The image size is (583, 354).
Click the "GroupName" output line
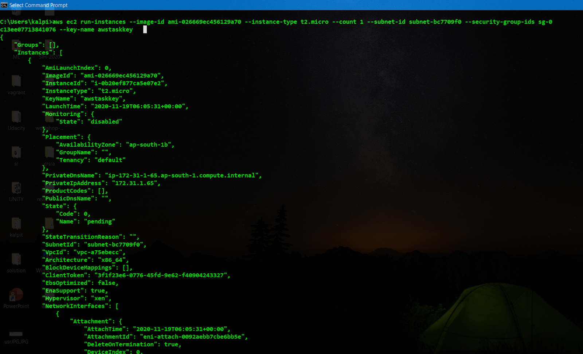[83, 152]
